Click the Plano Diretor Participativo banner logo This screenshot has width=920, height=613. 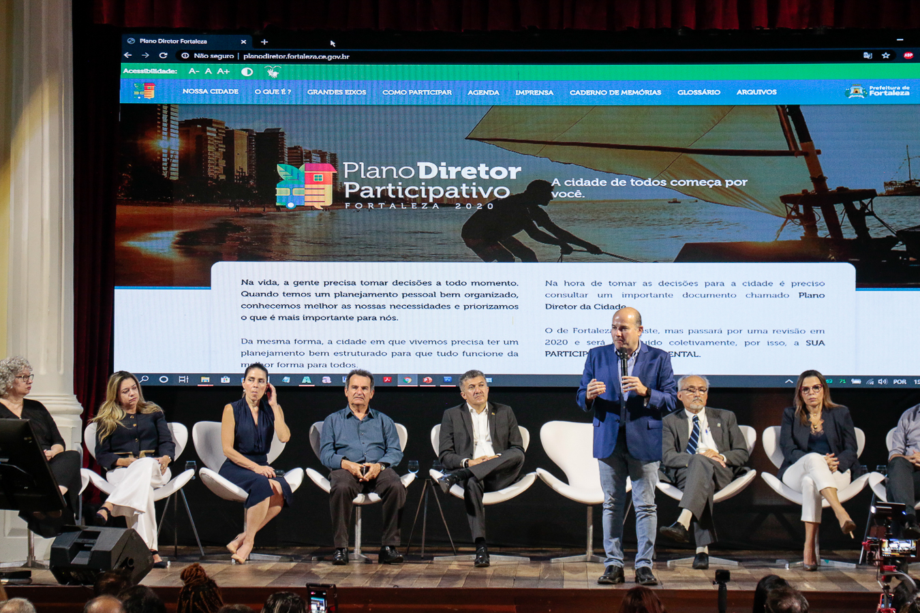[399, 185]
